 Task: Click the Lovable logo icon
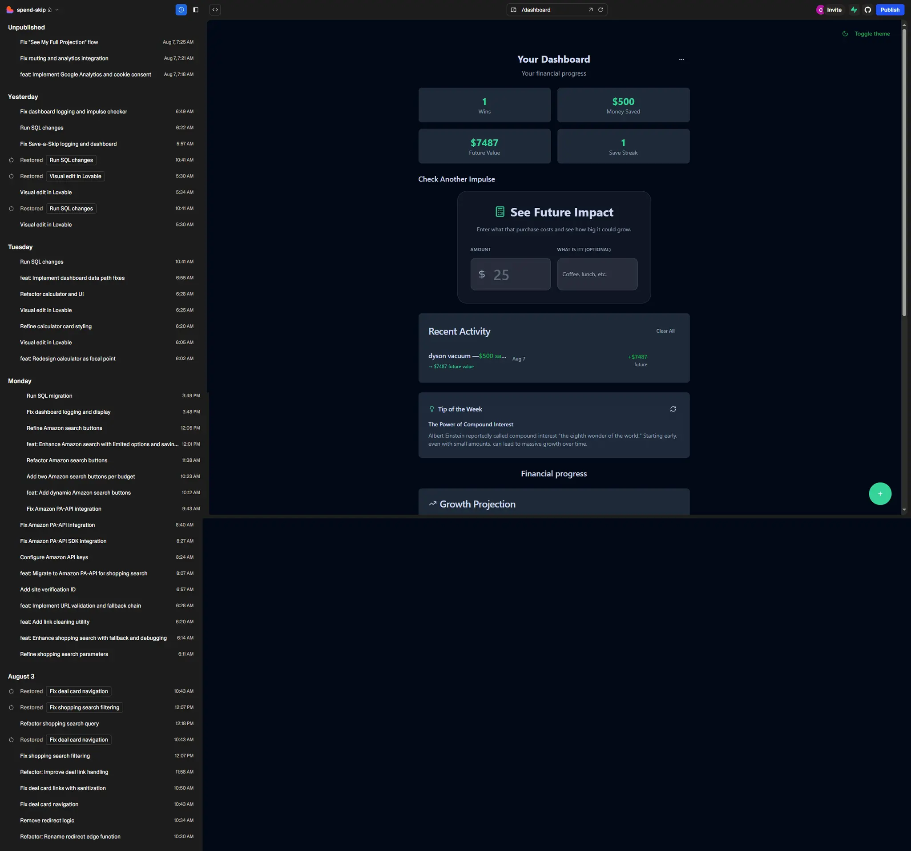[x=10, y=10]
